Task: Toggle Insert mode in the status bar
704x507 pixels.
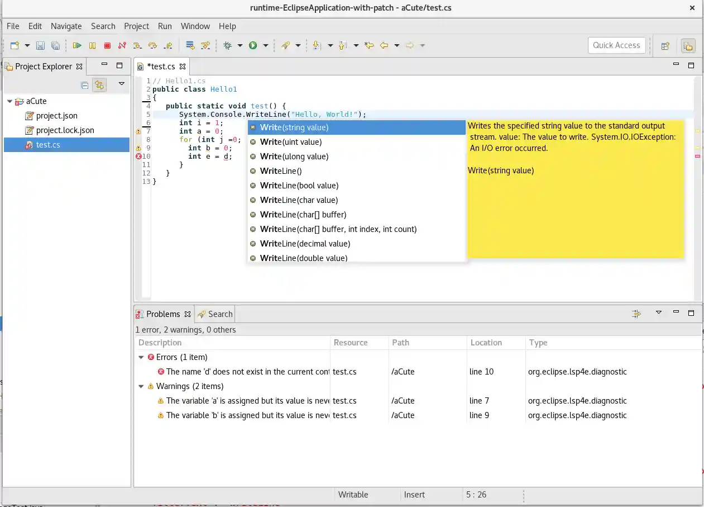Action: click(x=414, y=494)
